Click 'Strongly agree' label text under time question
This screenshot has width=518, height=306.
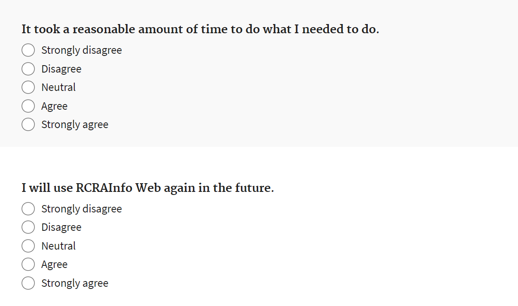tap(75, 125)
